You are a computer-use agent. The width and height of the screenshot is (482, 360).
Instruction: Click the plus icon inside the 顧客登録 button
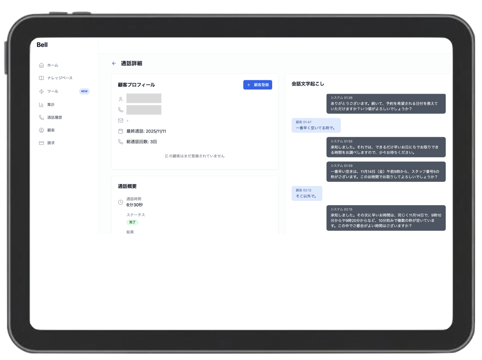point(248,85)
